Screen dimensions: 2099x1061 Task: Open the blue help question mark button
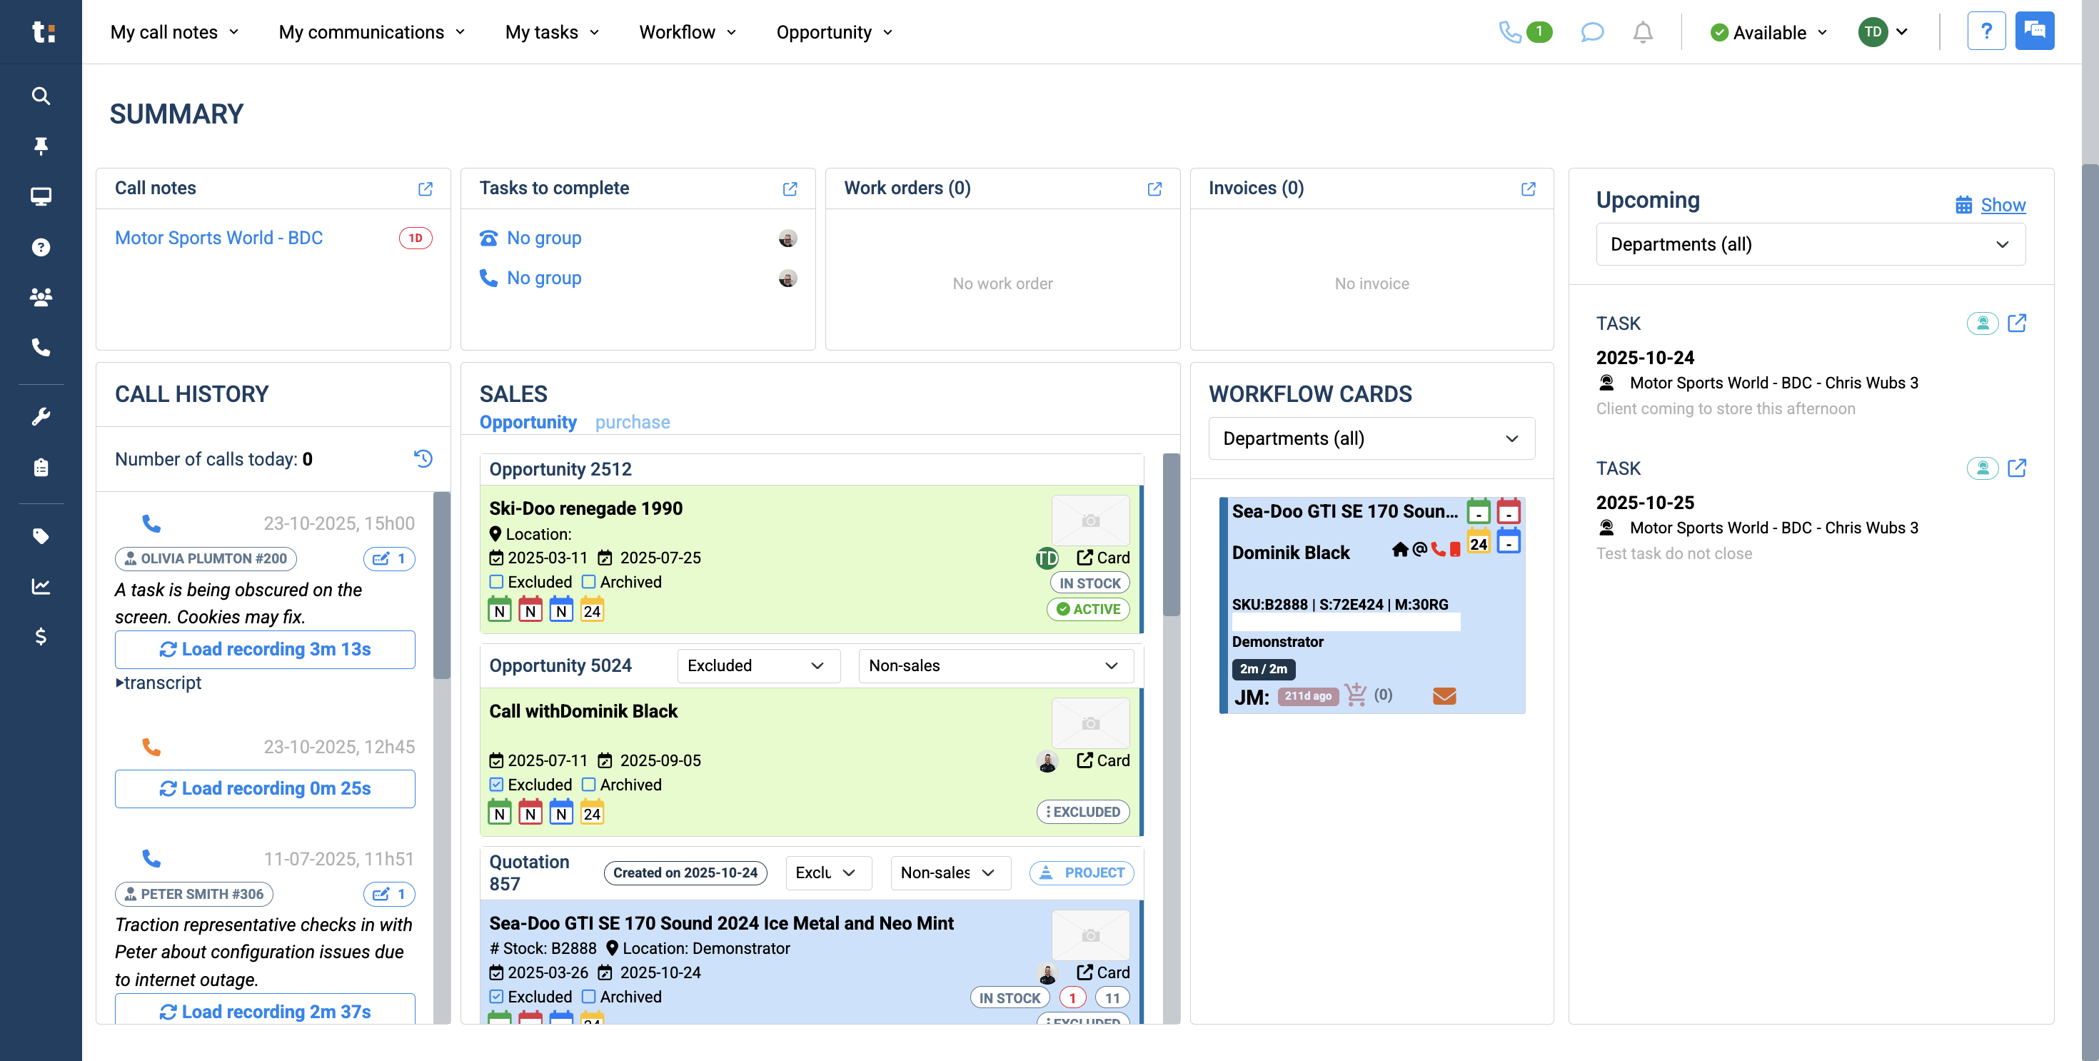pyautogui.click(x=1985, y=32)
